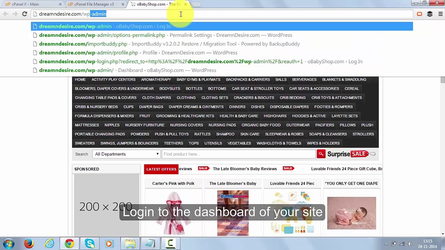Screen dimensions: 445x250
Task: Open the Camtasia taskbar icon
Action: tap(170, 244)
